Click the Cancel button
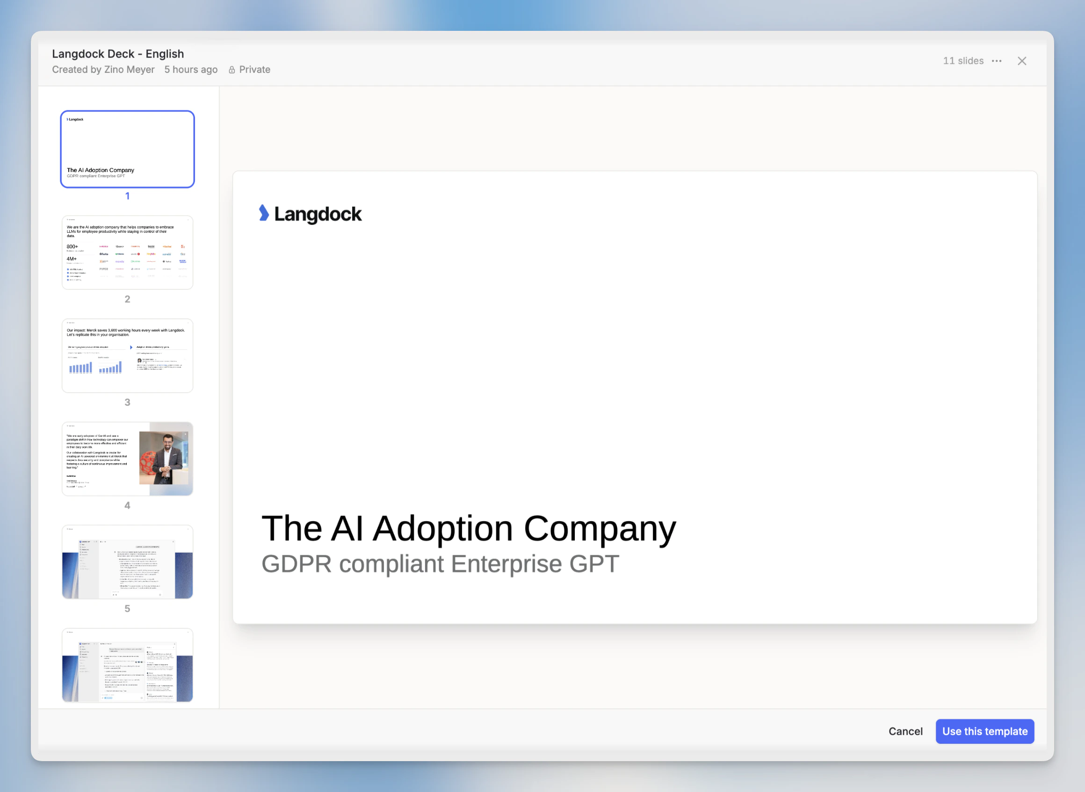1085x792 pixels. coord(905,731)
